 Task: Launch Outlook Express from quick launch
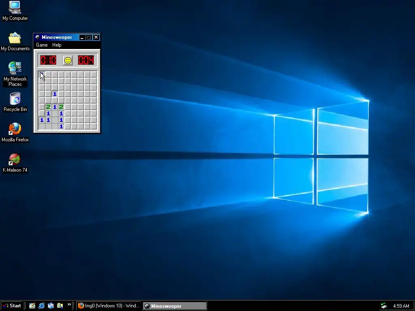(x=51, y=306)
